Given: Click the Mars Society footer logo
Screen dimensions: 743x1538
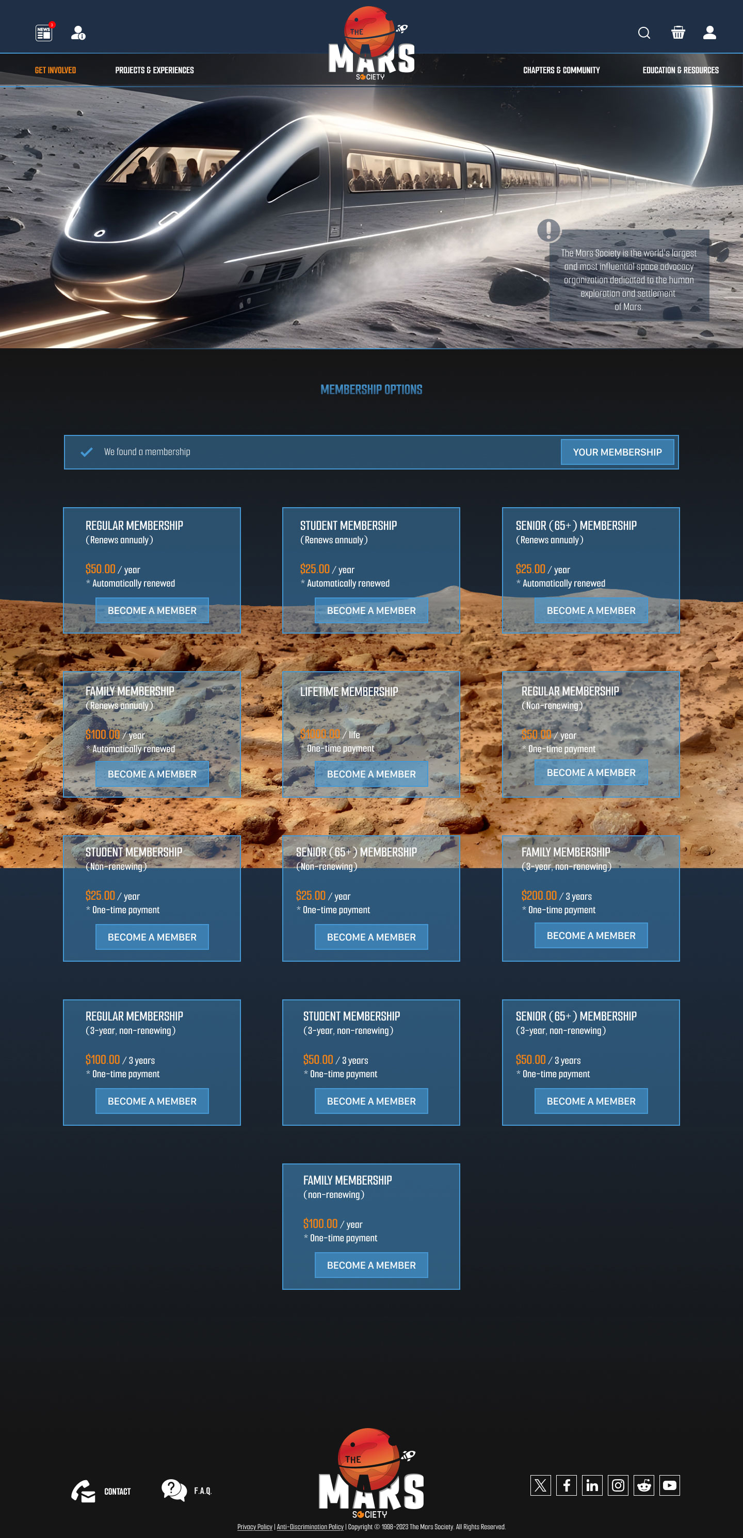Looking at the screenshot, I should 372,1473.
